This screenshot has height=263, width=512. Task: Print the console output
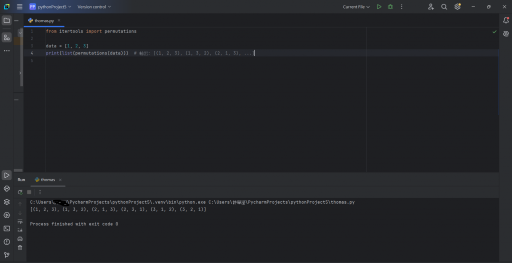(x=20, y=239)
